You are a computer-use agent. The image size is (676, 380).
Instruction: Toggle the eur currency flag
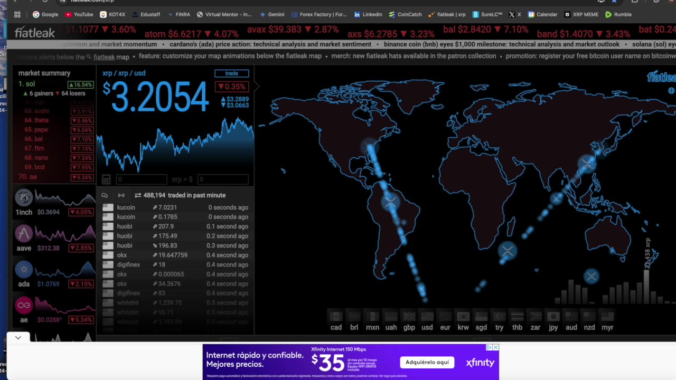(x=445, y=317)
